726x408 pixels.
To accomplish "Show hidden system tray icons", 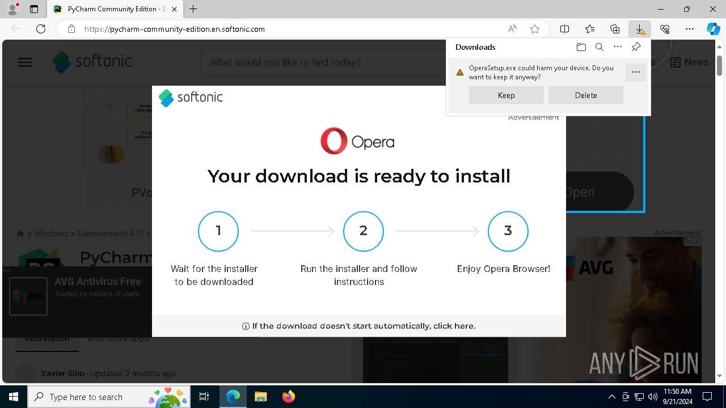I will (x=611, y=397).
